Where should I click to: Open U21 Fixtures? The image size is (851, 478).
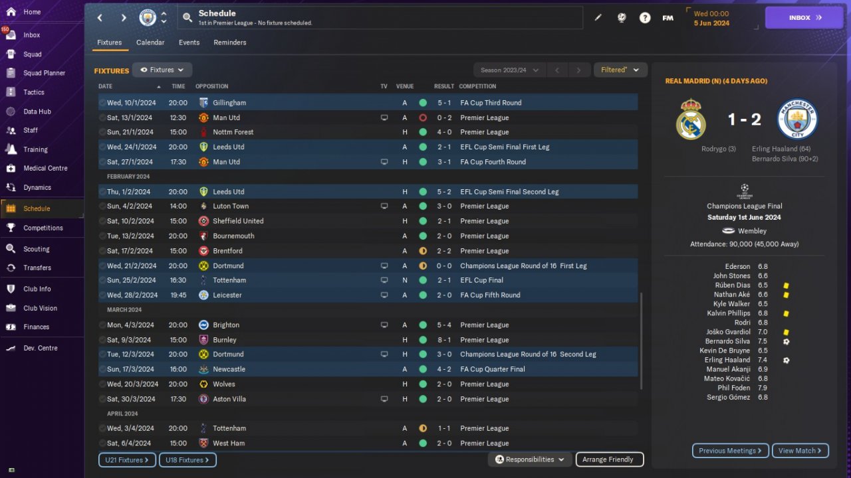click(x=128, y=460)
